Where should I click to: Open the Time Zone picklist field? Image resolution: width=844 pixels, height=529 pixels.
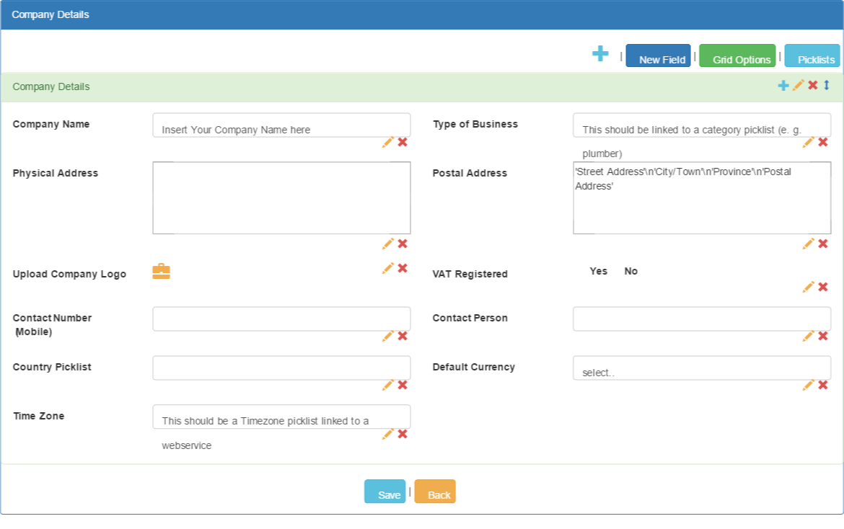pos(281,417)
